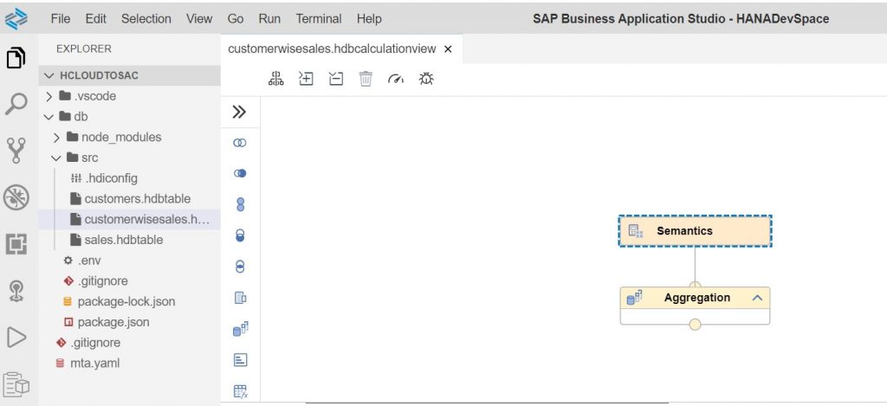The image size is (887, 406).
Task: Click the performance analysis gauge icon
Action: pos(396,79)
